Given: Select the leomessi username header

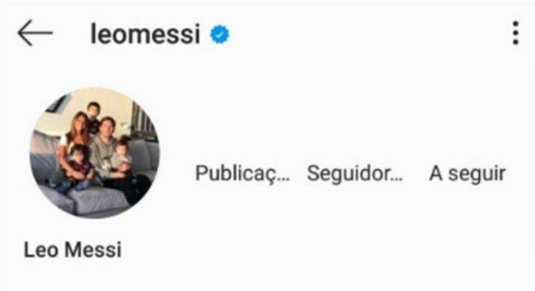Looking at the screenshot, I should [x=145, y=34].
